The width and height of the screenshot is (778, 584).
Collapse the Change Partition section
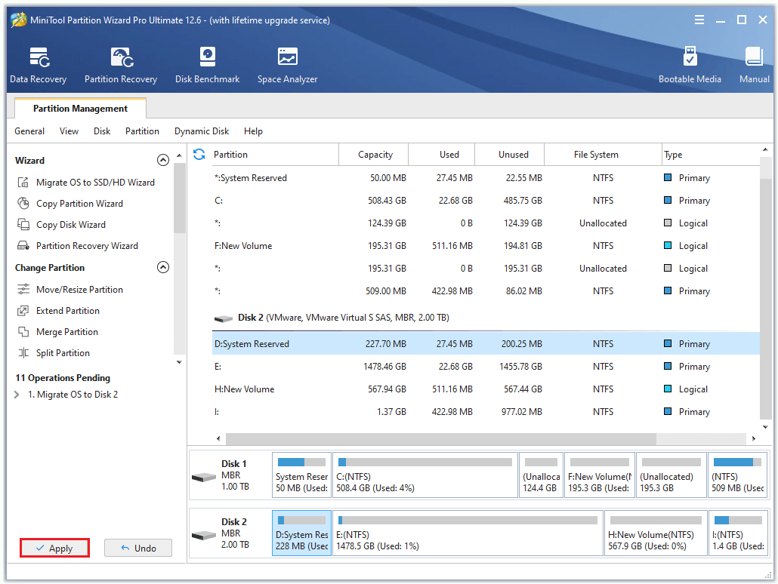162,267
